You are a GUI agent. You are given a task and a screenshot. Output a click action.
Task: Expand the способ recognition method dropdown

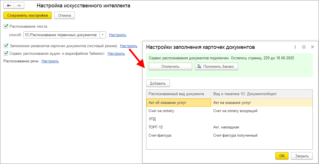point(103,35)
